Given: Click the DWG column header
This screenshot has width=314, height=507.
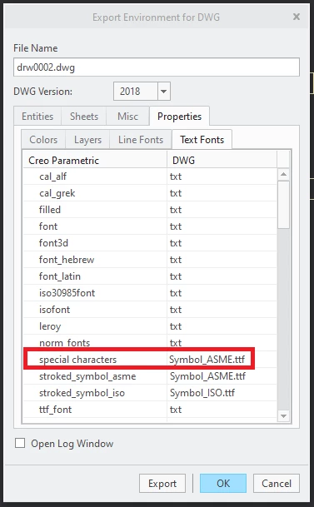Looking at the screenshot, I should [222, 160].
